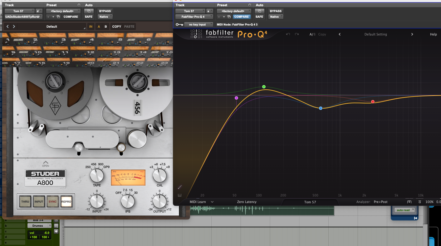This screenshot has height=246, width=441.
Task: Click the Studer INPUT level knob
Action: [x=97, y=201]
